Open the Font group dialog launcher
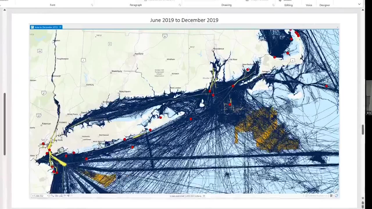Viewport: 372px width, 209px height. point(92,5)
